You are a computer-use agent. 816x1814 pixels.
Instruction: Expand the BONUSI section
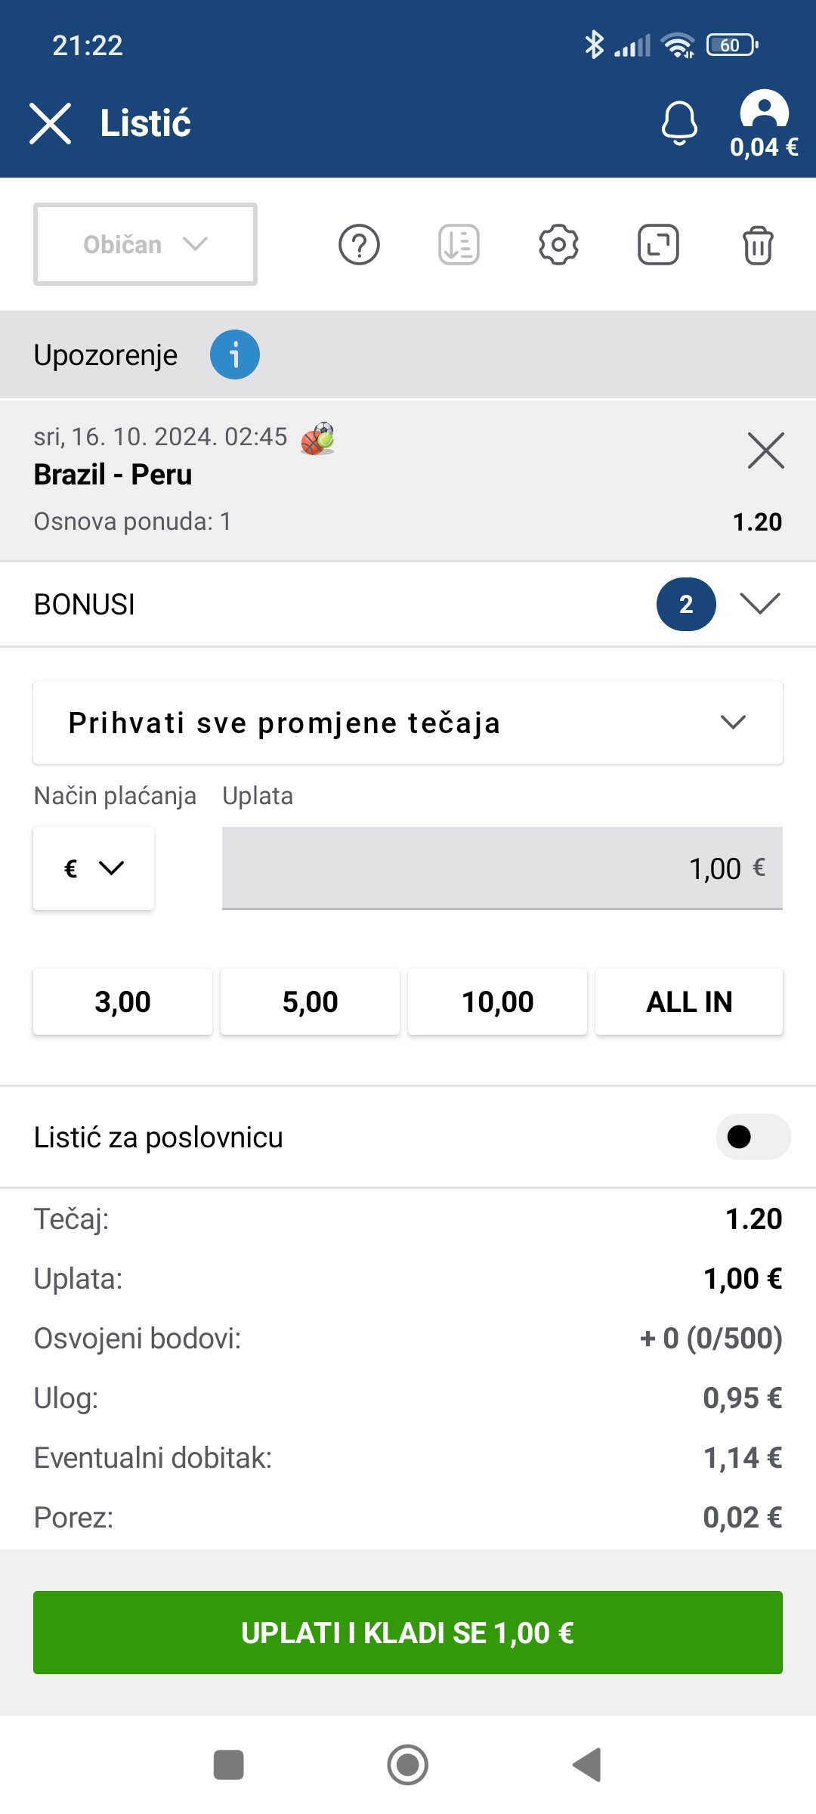click(759, 604)
